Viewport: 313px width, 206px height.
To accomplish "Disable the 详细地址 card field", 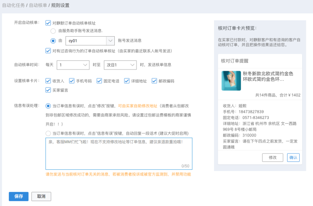I will click(127, 80).
